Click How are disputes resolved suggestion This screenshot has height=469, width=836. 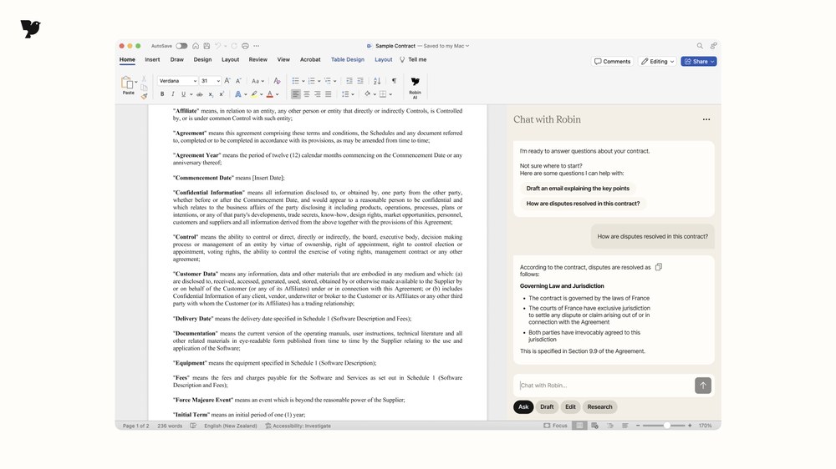pyautogui.click(x=583, y=204)
